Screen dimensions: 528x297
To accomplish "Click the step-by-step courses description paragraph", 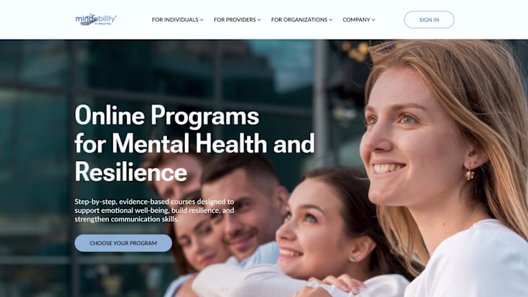I will coord(154,211).
